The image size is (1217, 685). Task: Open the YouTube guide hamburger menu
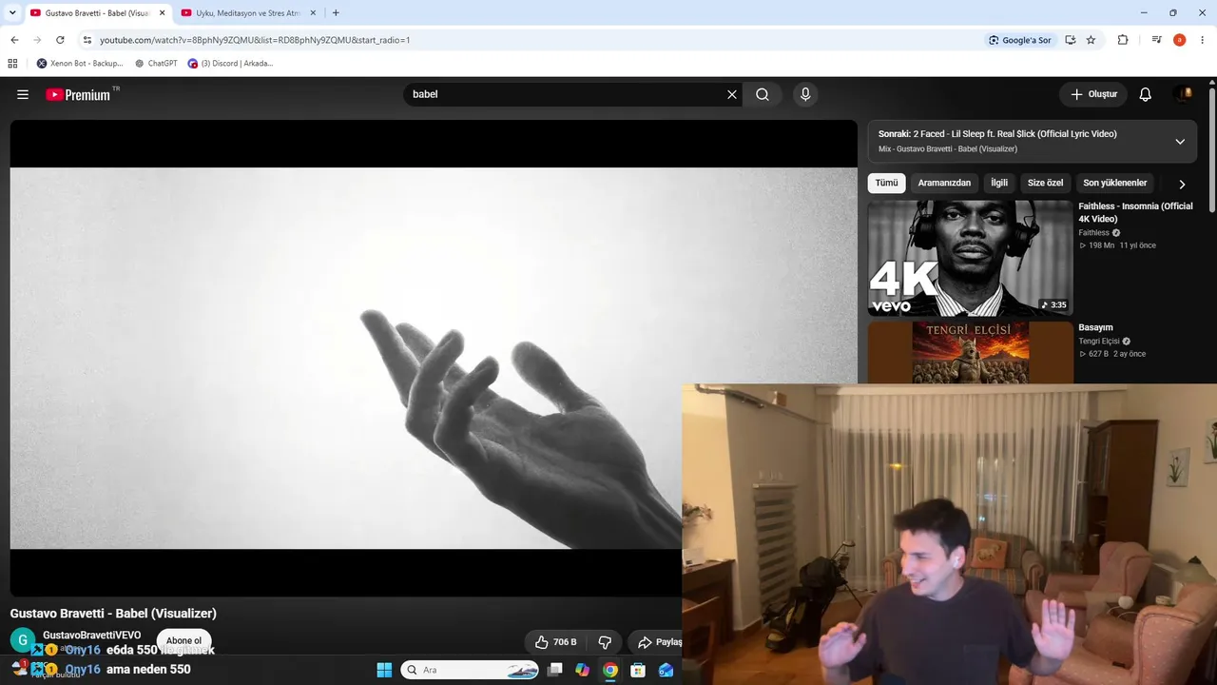pos(23,94)
